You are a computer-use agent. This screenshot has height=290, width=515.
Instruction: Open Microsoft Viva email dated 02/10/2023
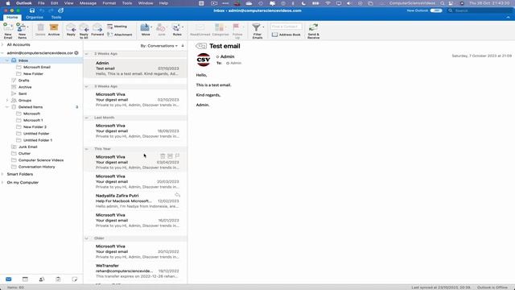click(135, 100)
